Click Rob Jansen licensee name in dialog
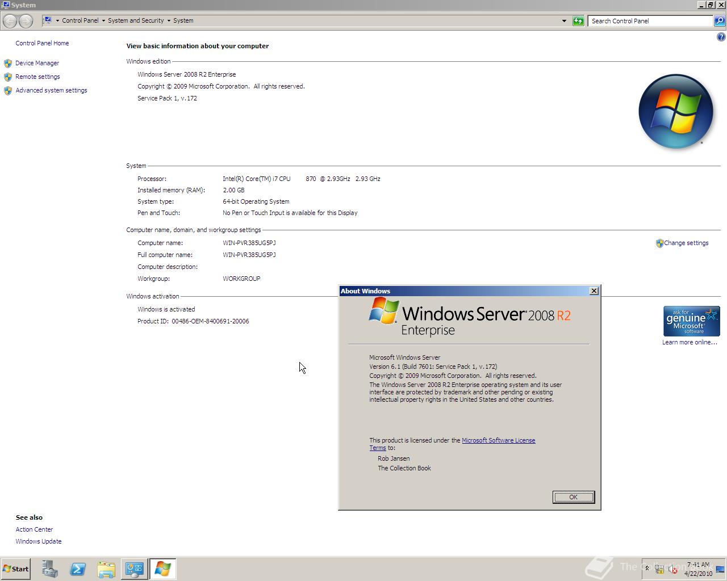 point(394,458)
